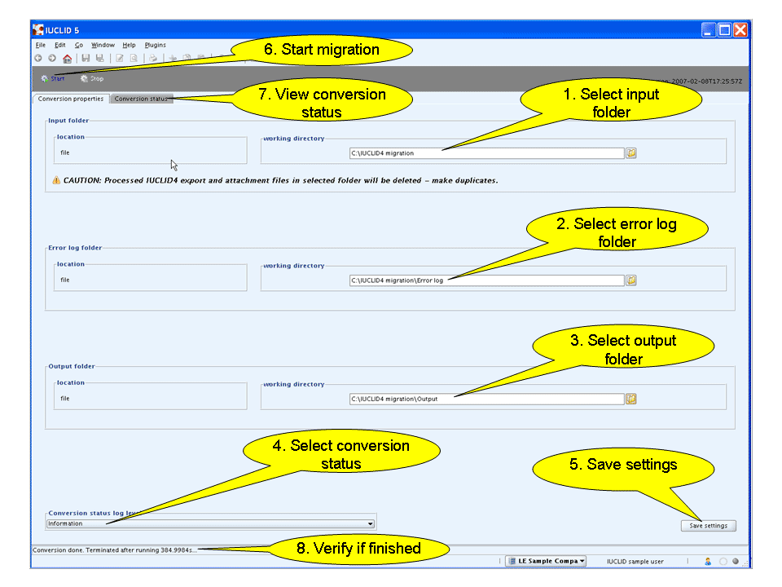
Task: Browse for the Output folder working directory
Action: (x=631, y=399)
